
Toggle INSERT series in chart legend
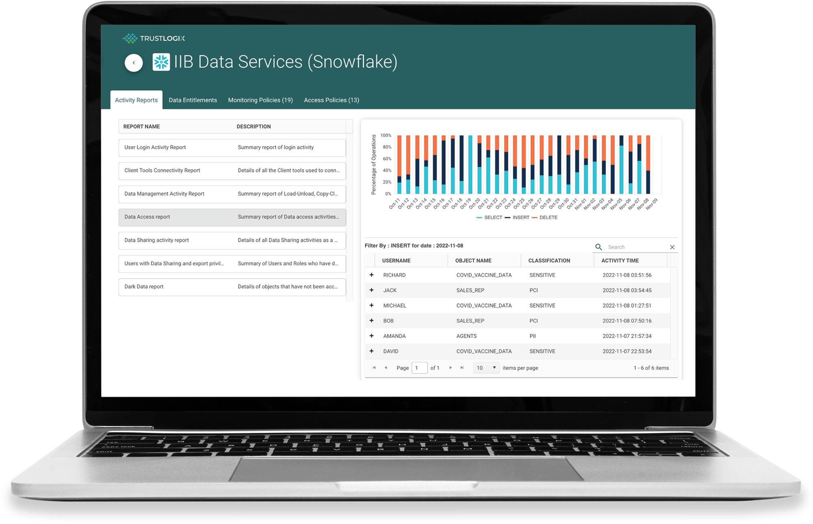(x=517, y=217)
